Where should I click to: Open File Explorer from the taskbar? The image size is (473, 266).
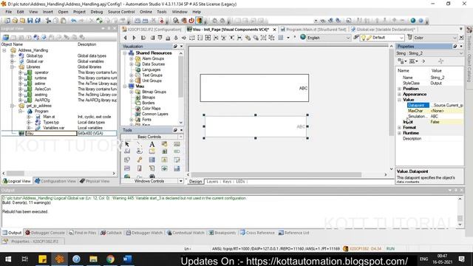tap(93, 259)
